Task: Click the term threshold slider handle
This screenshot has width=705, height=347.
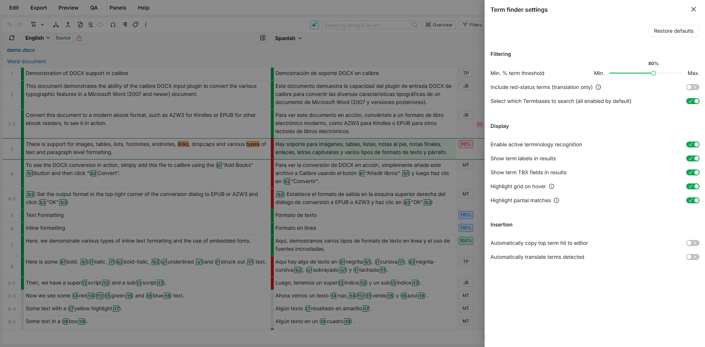Action: coord(653,73)
